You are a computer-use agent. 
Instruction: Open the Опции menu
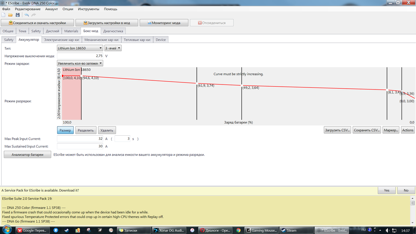68,9
